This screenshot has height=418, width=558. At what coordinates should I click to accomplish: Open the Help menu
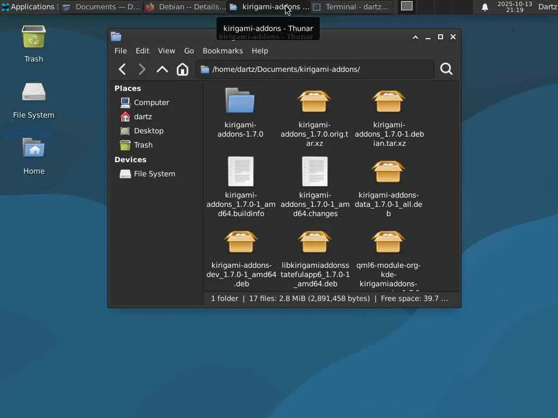coord(260,51)
